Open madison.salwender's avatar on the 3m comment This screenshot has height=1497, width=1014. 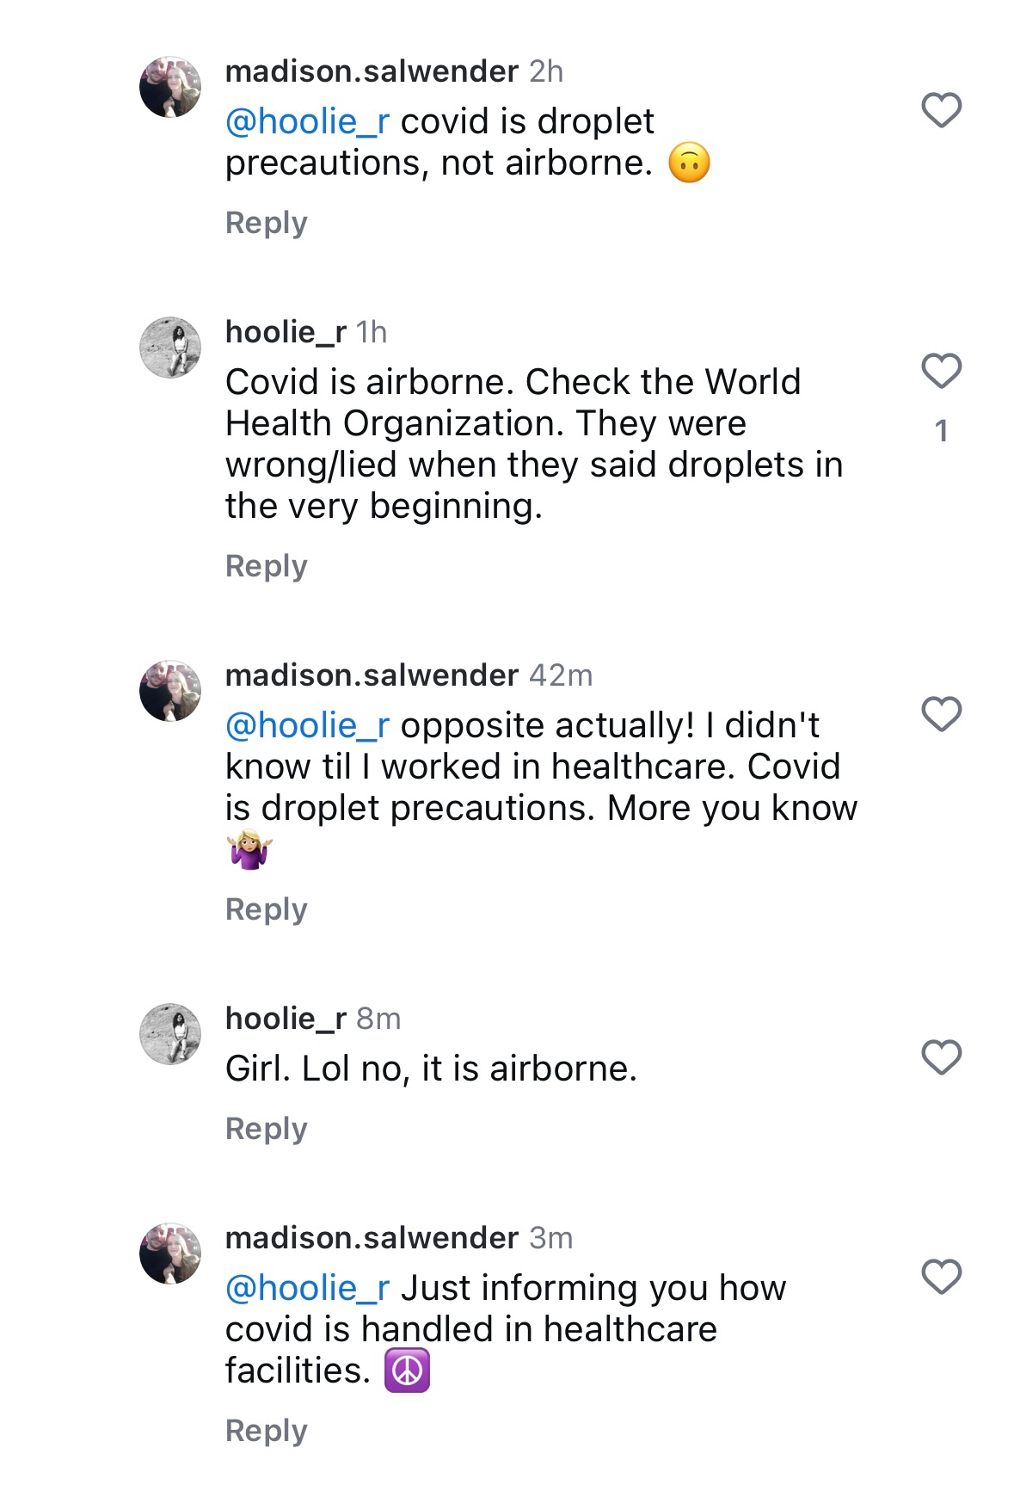[x=170, y=1254]
